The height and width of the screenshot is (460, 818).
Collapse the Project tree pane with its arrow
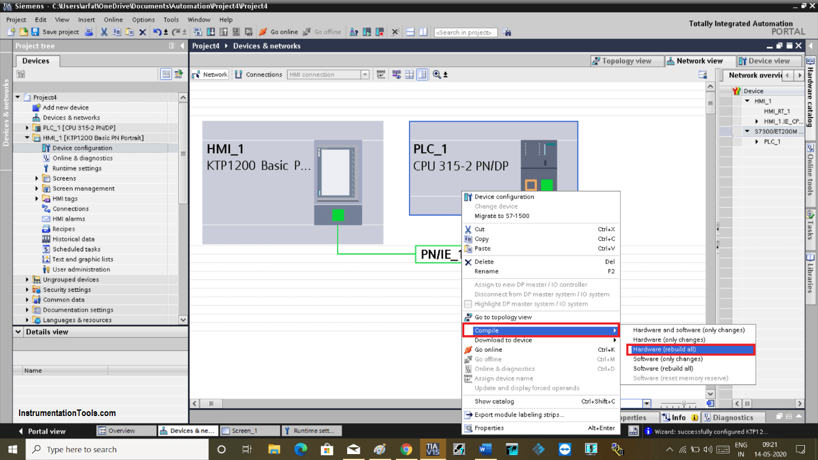[x=183, y=46]
